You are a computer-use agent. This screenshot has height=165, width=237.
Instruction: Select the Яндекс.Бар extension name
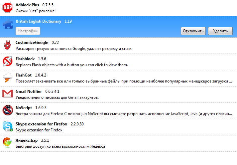(27, 140)
